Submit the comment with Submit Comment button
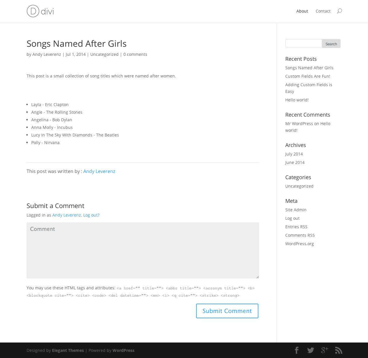 tap(227, 311)
